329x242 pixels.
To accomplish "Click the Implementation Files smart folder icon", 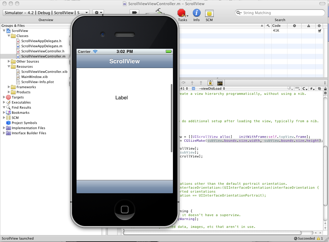I will tap(8, 128).
